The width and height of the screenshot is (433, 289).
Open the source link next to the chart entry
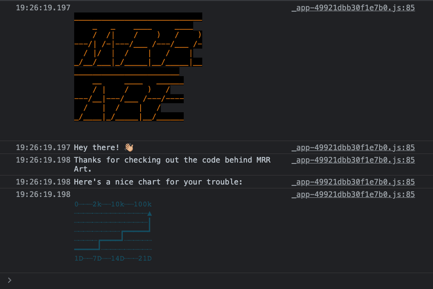(x=353, y=194)
